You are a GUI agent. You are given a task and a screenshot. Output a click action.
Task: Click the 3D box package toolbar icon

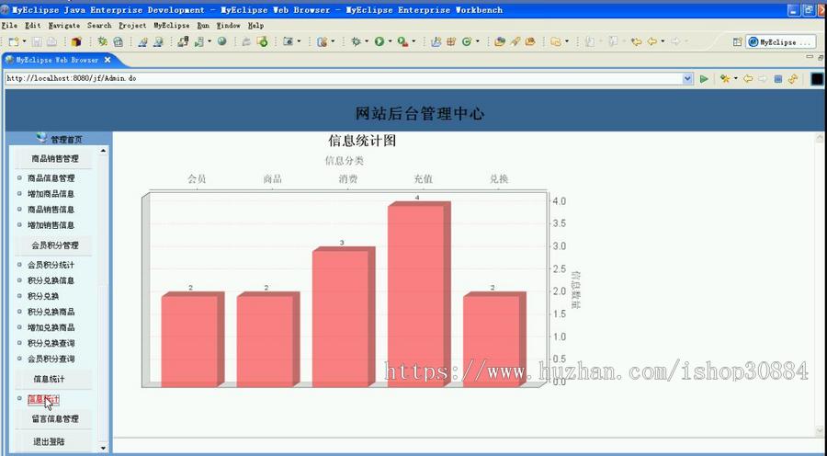[76, 41]
